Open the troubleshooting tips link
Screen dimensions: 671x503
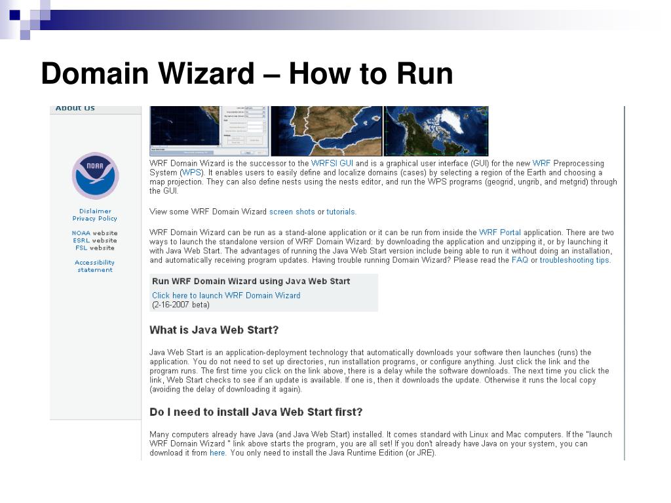tap(575, 259)
